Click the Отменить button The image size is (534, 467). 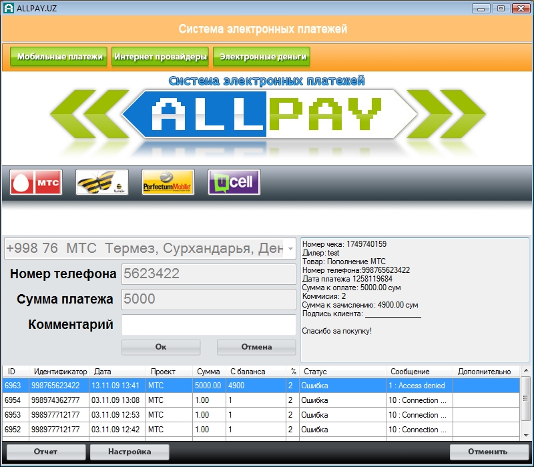tap(489, 452)
